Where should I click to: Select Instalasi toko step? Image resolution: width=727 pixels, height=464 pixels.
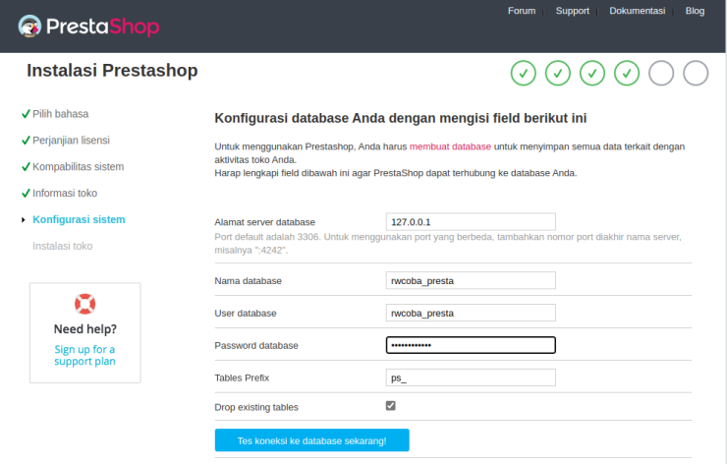click(63, 246)
